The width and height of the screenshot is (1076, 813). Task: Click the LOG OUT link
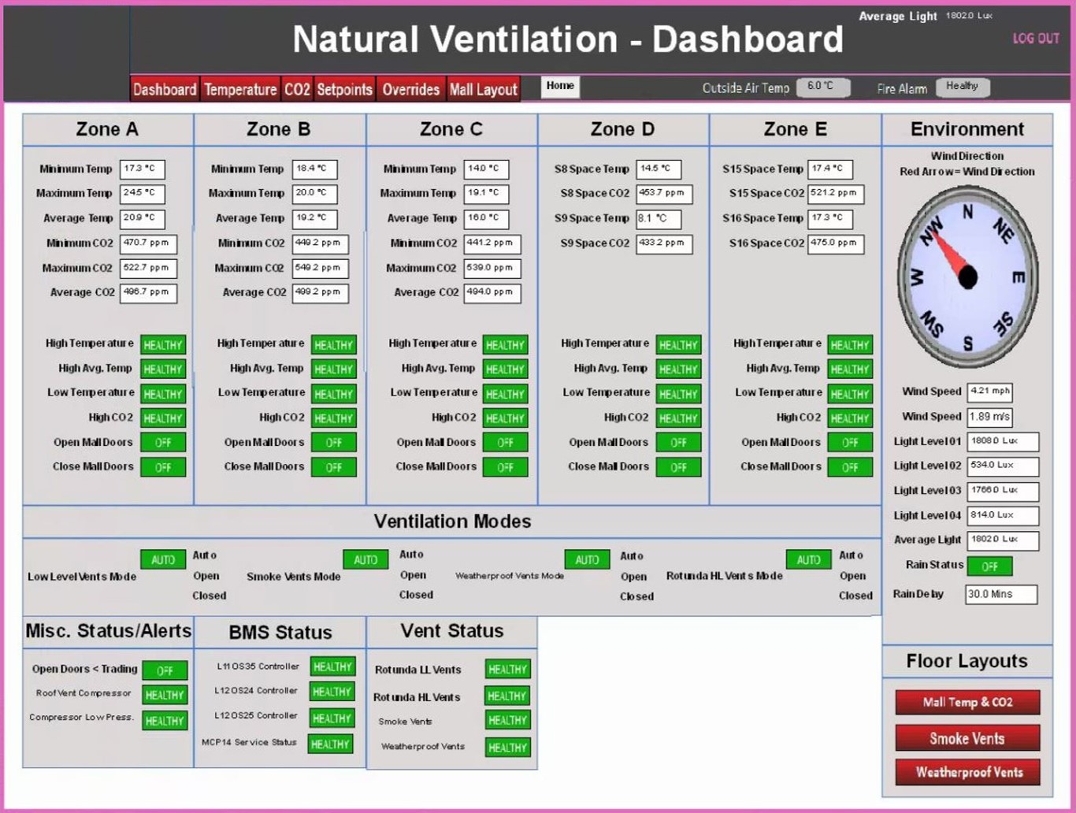(x=1036, y=39)
